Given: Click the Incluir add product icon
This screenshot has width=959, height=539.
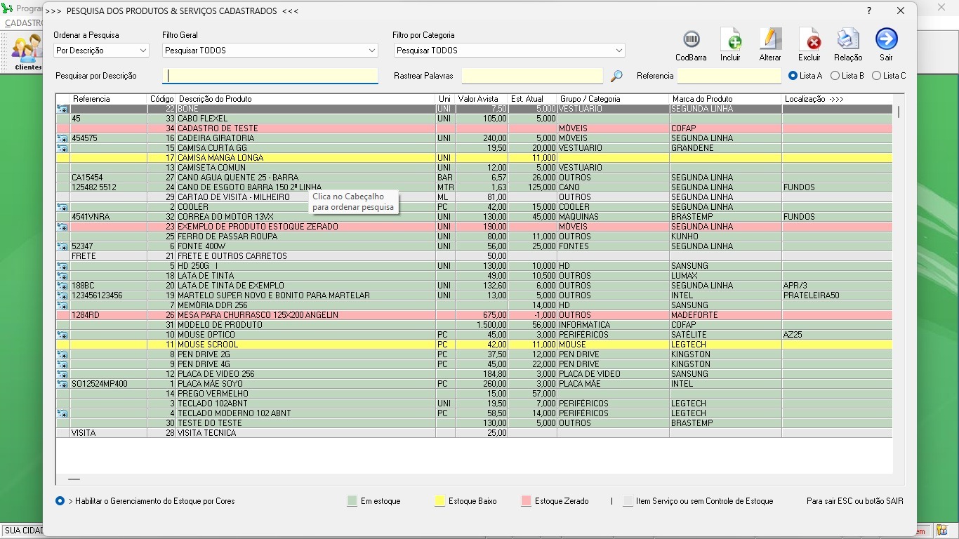Looking at the screenshot, I should tap(730, 40).
